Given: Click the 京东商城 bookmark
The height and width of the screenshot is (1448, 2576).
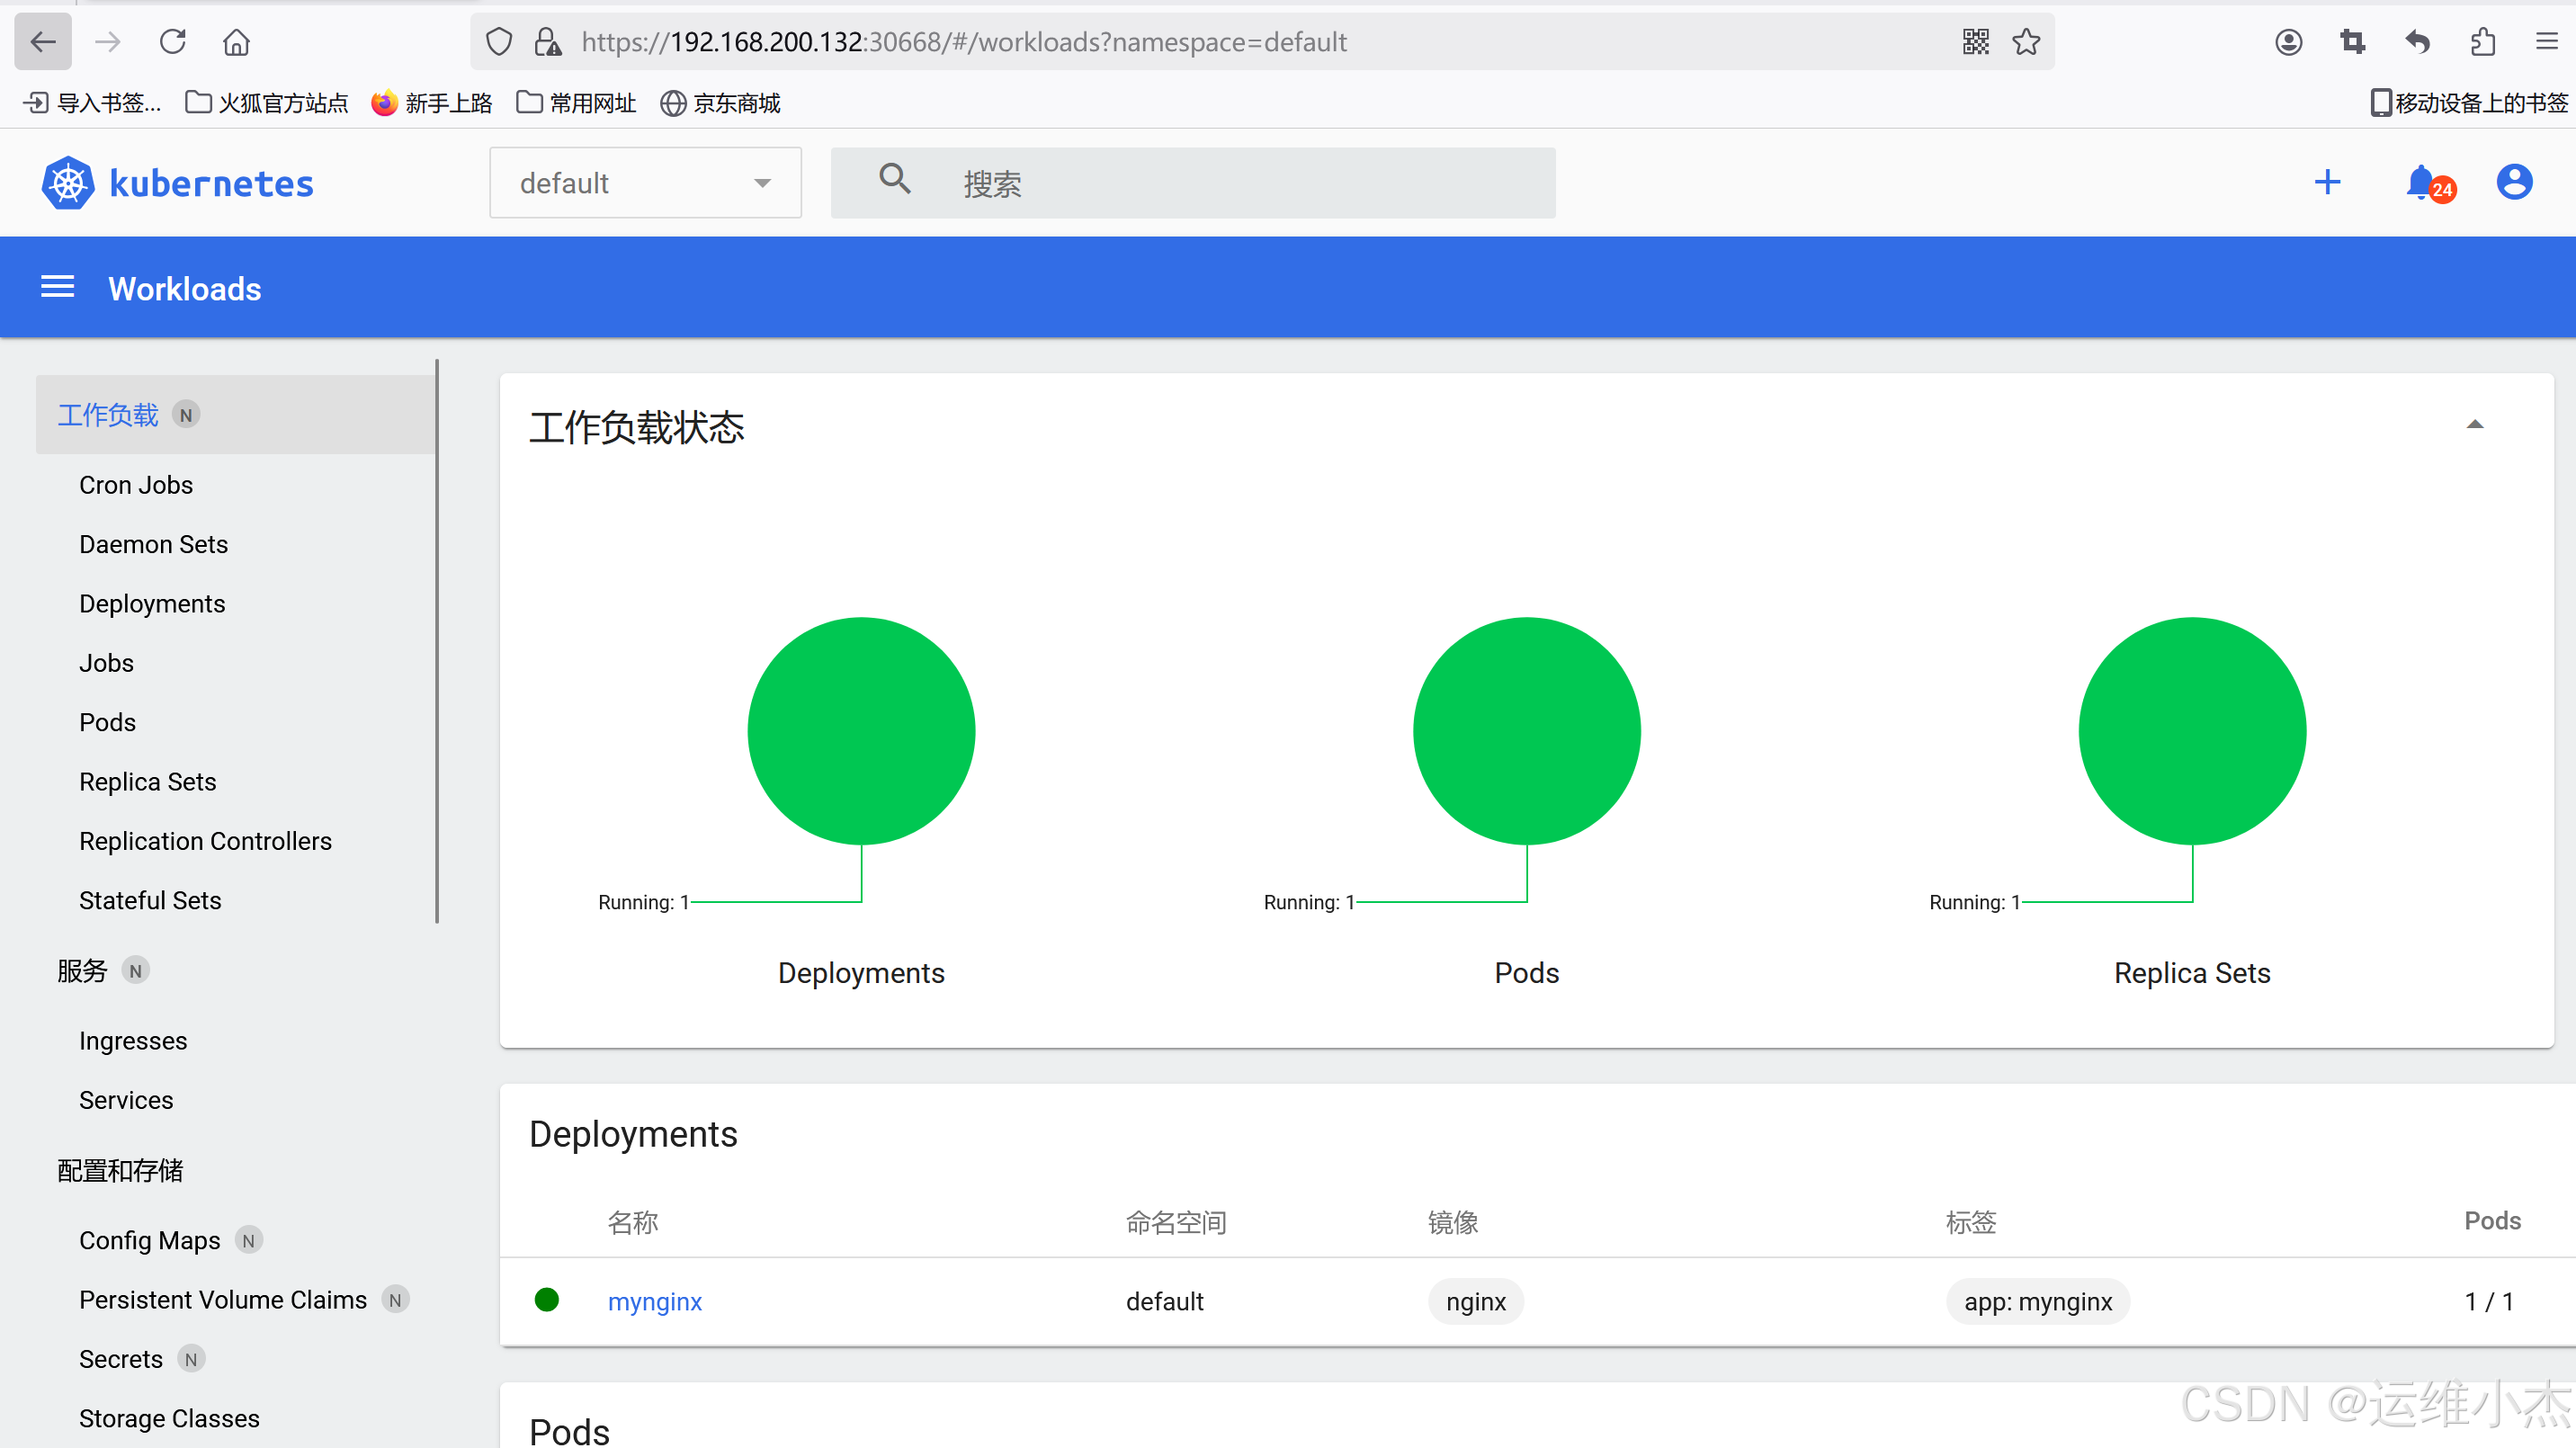Looking at the screenshot, I should pyautogui.click(x=722, y=103).
